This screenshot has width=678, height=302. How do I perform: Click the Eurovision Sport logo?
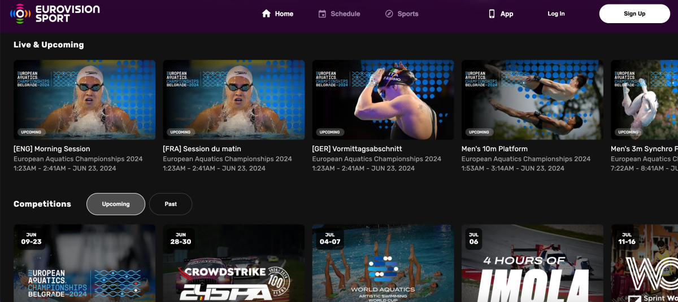tap(55, 14)
